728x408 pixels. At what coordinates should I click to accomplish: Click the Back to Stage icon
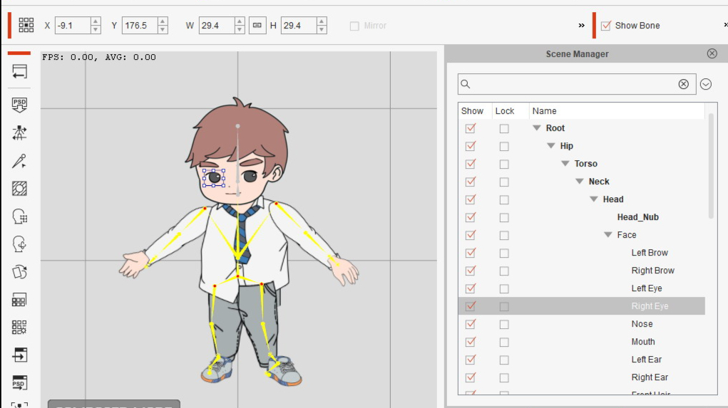pos(19,72)
